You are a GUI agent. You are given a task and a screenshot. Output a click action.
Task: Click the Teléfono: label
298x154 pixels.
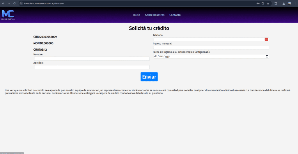[x=158, y=35]
